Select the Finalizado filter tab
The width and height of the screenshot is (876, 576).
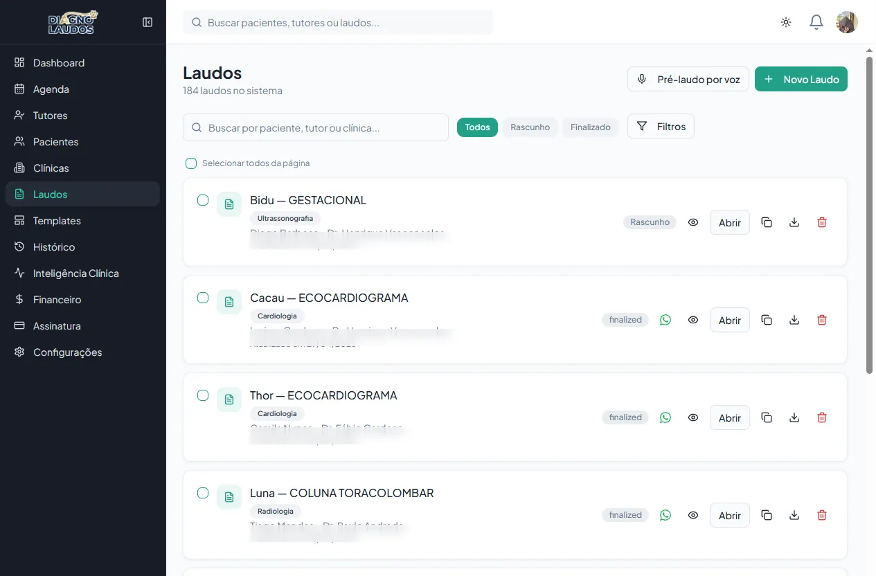tap(591, 127)
